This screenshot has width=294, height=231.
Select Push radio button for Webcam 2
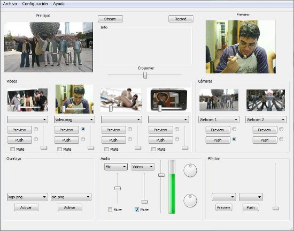tap(281, 139)
